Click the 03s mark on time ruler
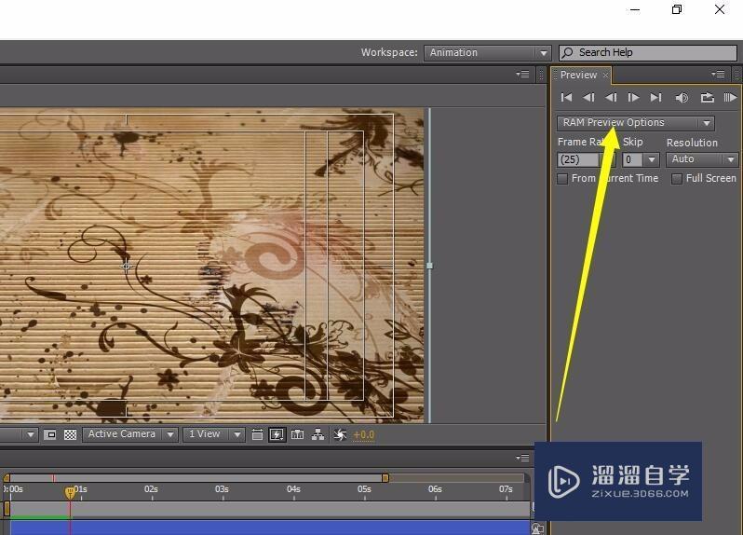The width and height of the screenshot is (743, 535). pyautogui.click(x=222, y=489)
